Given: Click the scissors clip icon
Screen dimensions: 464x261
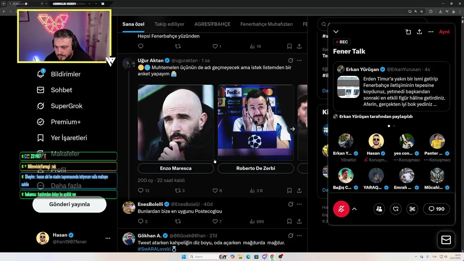Looking at the screenshot, I should point(412,209).
